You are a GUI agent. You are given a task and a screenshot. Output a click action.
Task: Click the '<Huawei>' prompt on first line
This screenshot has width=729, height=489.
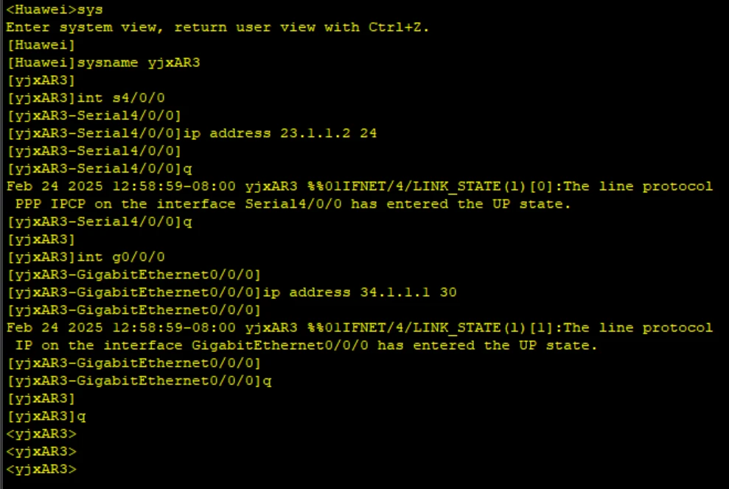point(41,10)
